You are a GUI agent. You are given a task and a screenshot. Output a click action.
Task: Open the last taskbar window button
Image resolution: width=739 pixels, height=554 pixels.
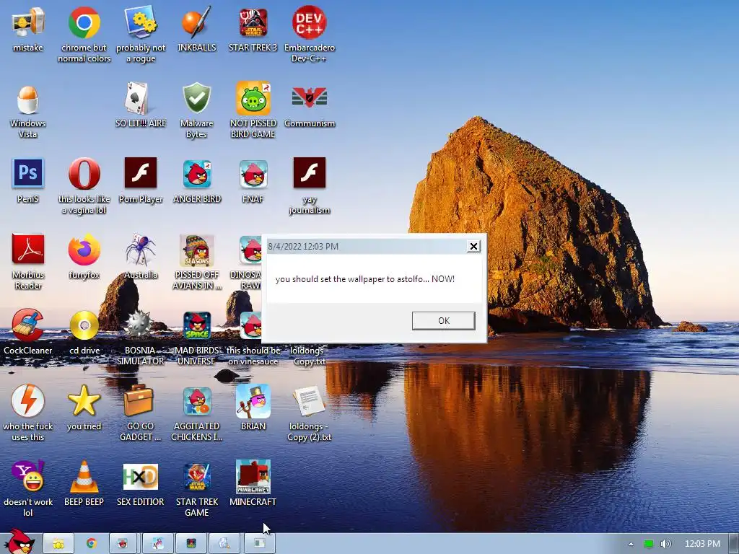point(259,544)
